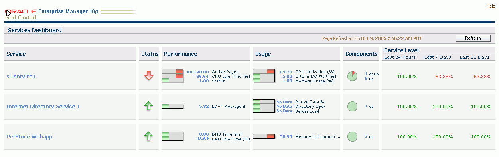
Task: Click the 89.28 CPU Utilization value
Action: [x=286, y=72]
